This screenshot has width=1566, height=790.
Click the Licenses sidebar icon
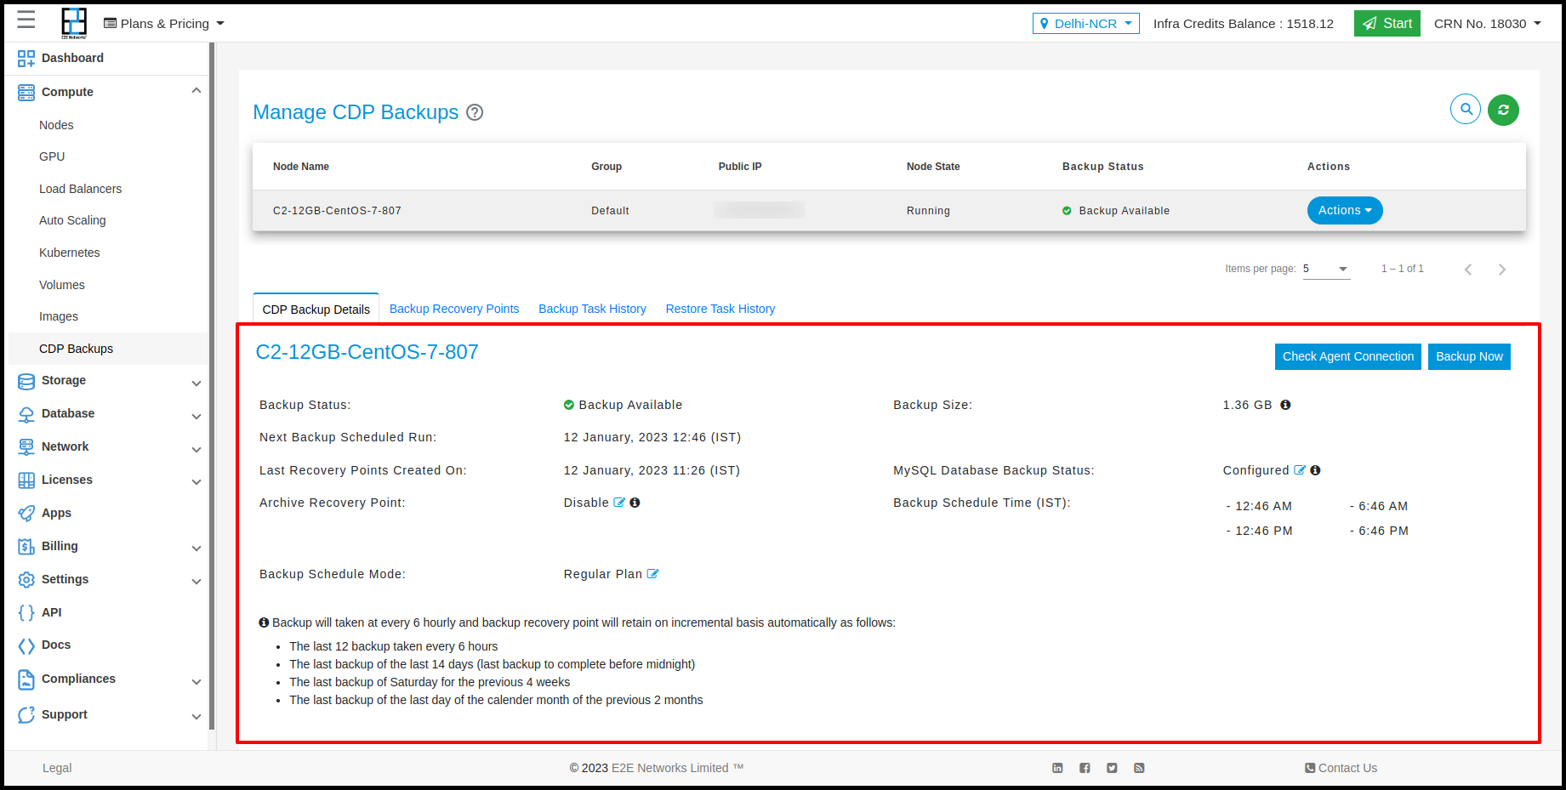(26, 480)
